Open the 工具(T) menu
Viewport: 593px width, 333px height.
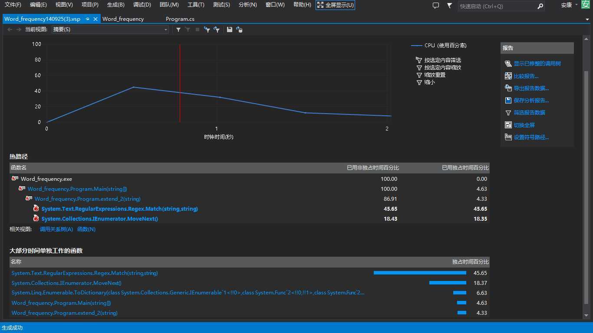196,5
